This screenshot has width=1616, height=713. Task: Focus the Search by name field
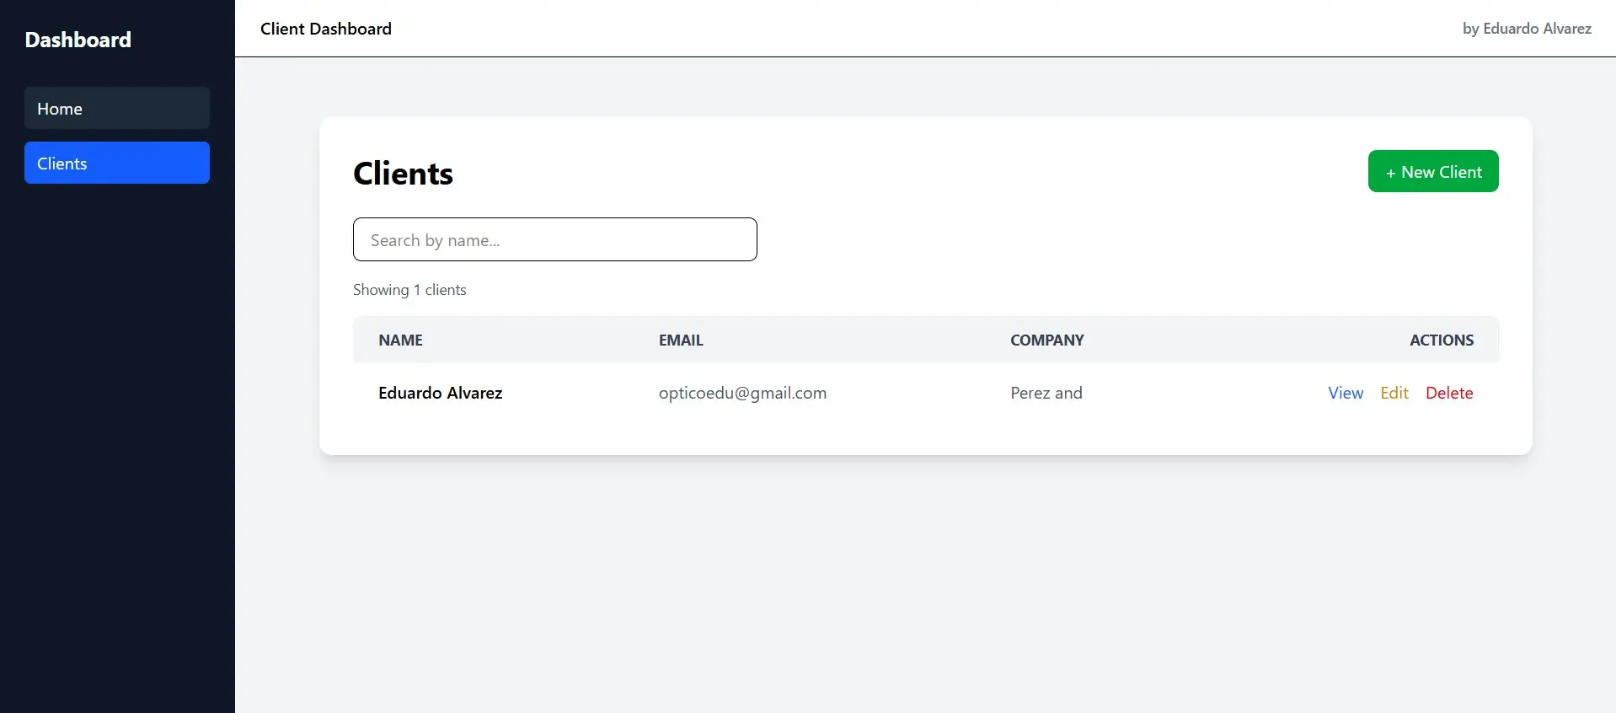[554, 240]
